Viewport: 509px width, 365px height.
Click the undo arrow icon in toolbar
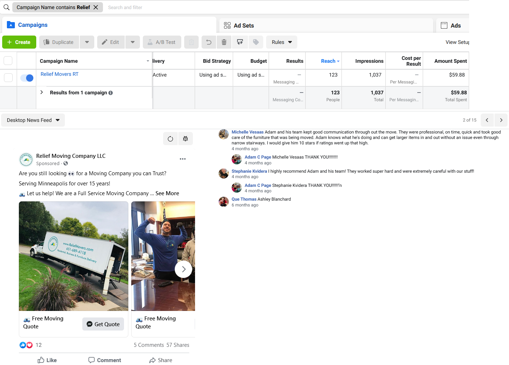(209, 42)
